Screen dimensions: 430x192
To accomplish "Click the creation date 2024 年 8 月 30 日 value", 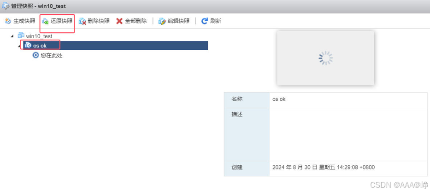I will (x=324, y=167).
